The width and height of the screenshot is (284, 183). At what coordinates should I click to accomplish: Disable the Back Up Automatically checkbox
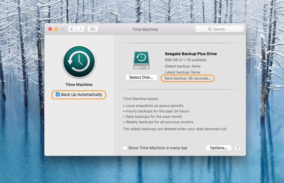click(x=58, y=95)
